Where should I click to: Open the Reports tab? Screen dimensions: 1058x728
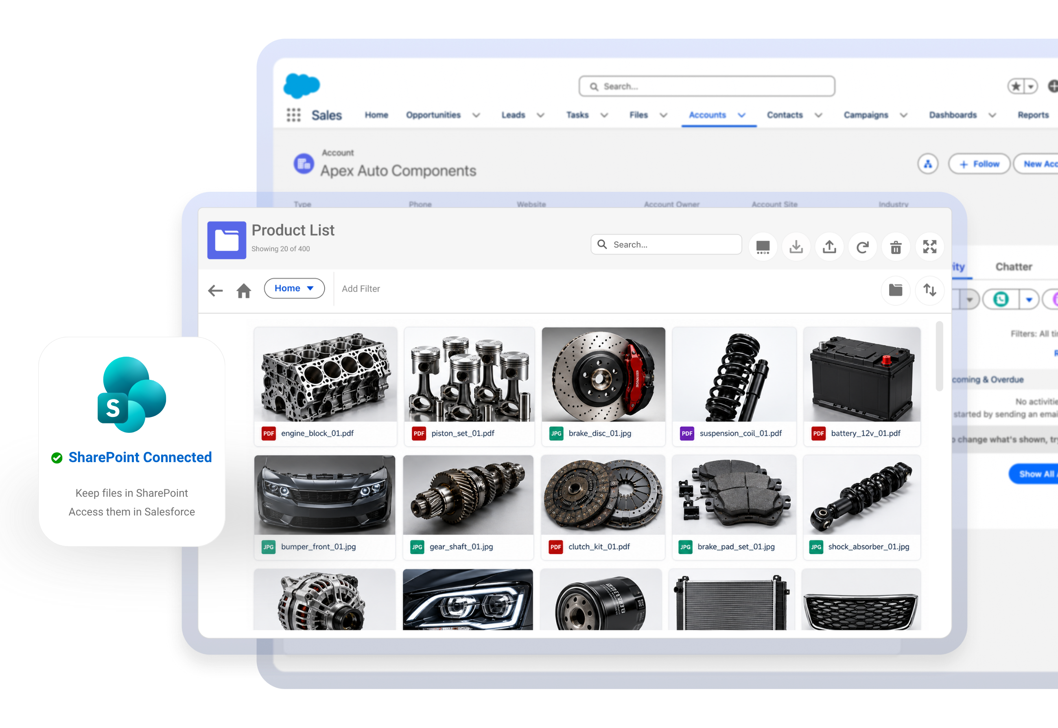1034,115
